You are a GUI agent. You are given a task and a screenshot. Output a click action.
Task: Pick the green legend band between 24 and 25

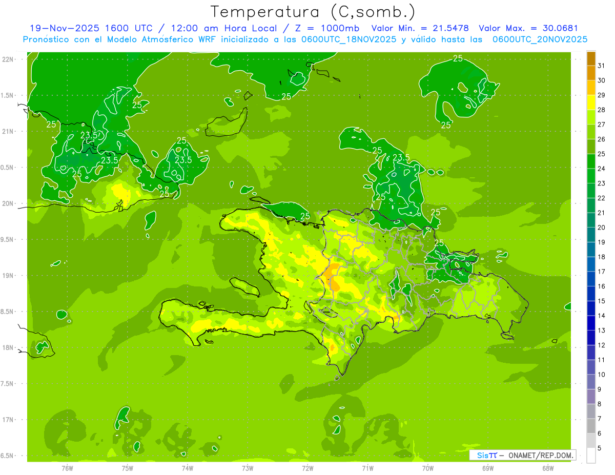[x=591, y=161]
